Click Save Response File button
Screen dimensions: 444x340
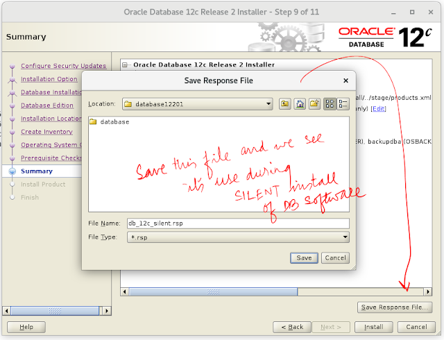click(395, 307)
